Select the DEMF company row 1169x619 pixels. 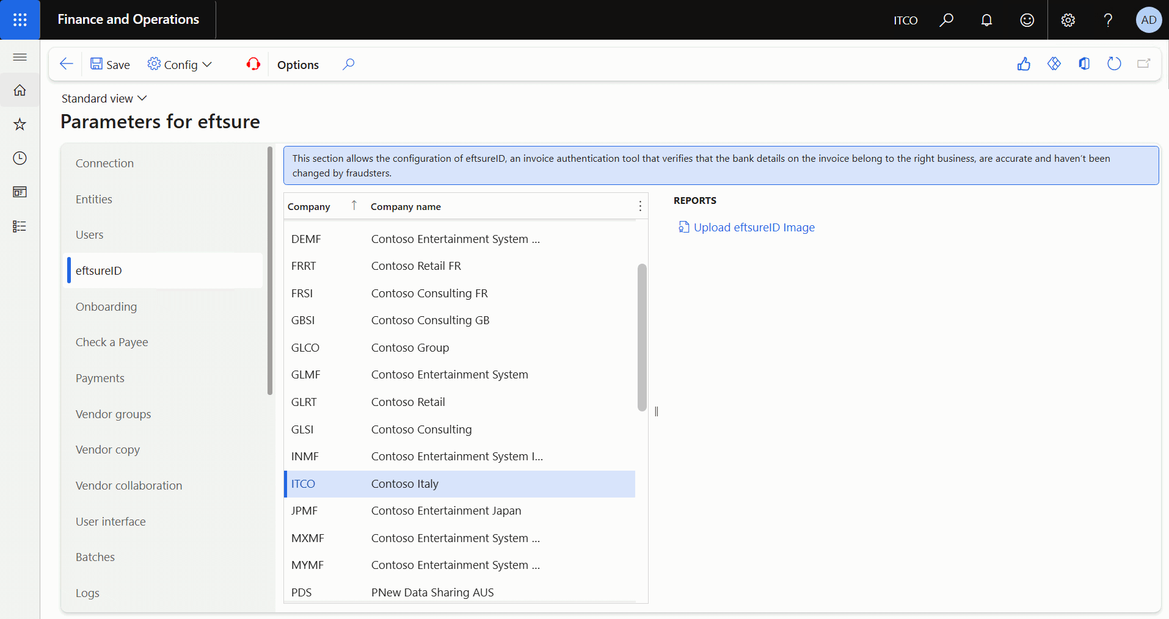[x=460, y=239]
